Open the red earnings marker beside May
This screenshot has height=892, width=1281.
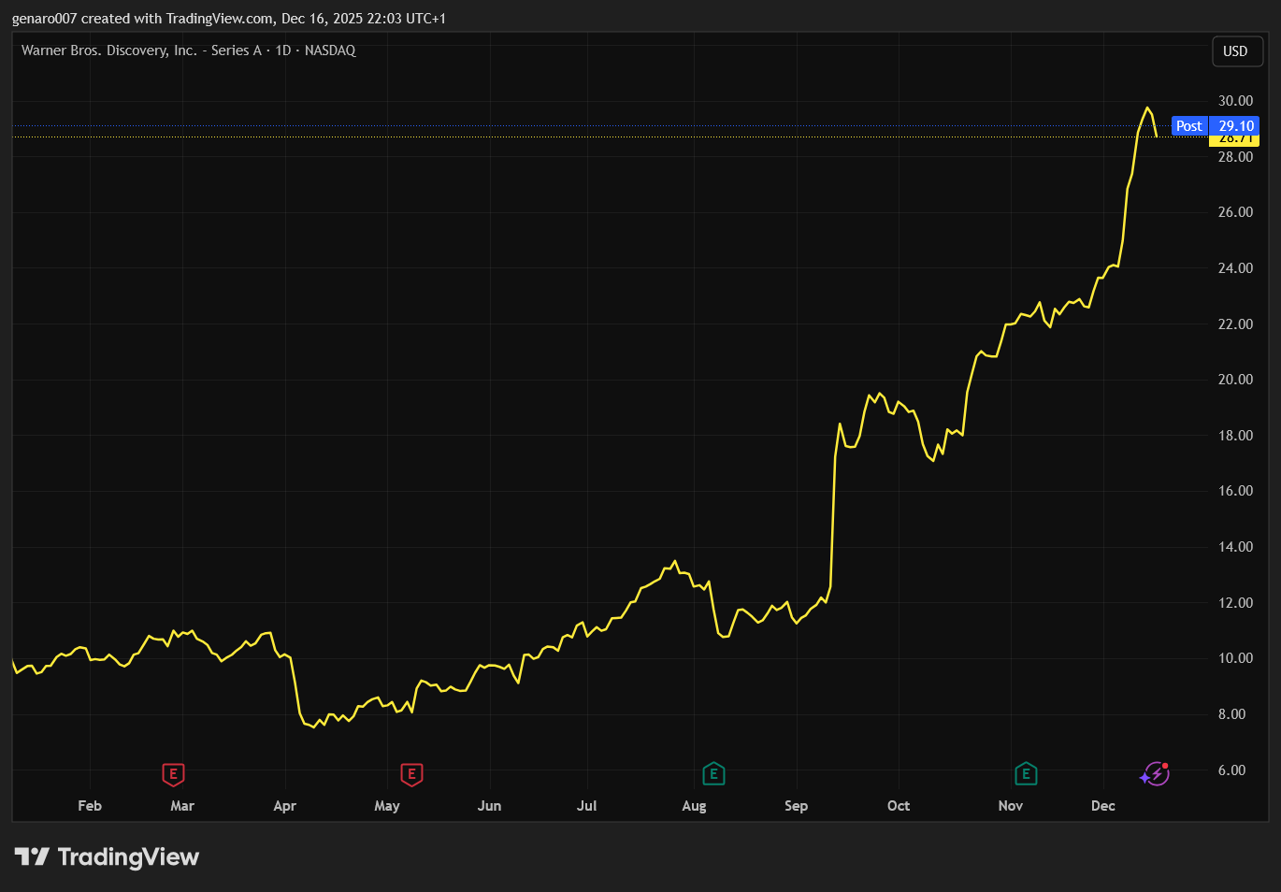[x=411, y=774]
